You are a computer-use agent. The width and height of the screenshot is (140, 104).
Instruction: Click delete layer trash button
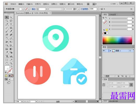tap(130, 76)
